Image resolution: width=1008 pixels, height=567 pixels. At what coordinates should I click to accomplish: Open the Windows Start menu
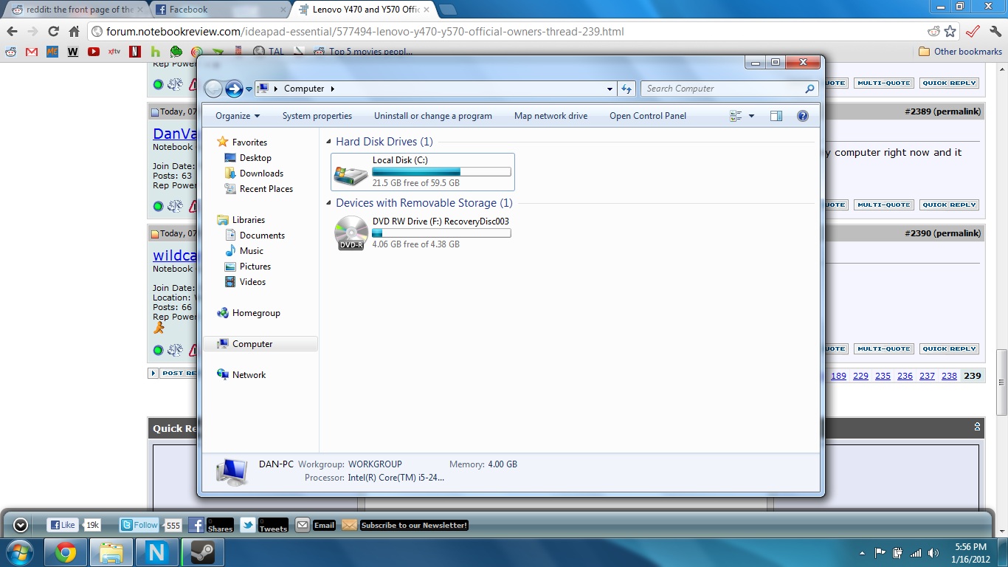point(20,552)
